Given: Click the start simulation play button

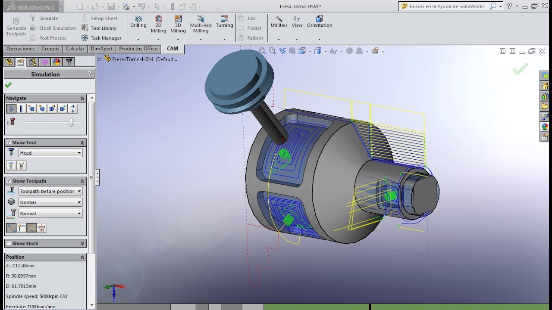Looking at the screenshot, I should tap(12, 108).
